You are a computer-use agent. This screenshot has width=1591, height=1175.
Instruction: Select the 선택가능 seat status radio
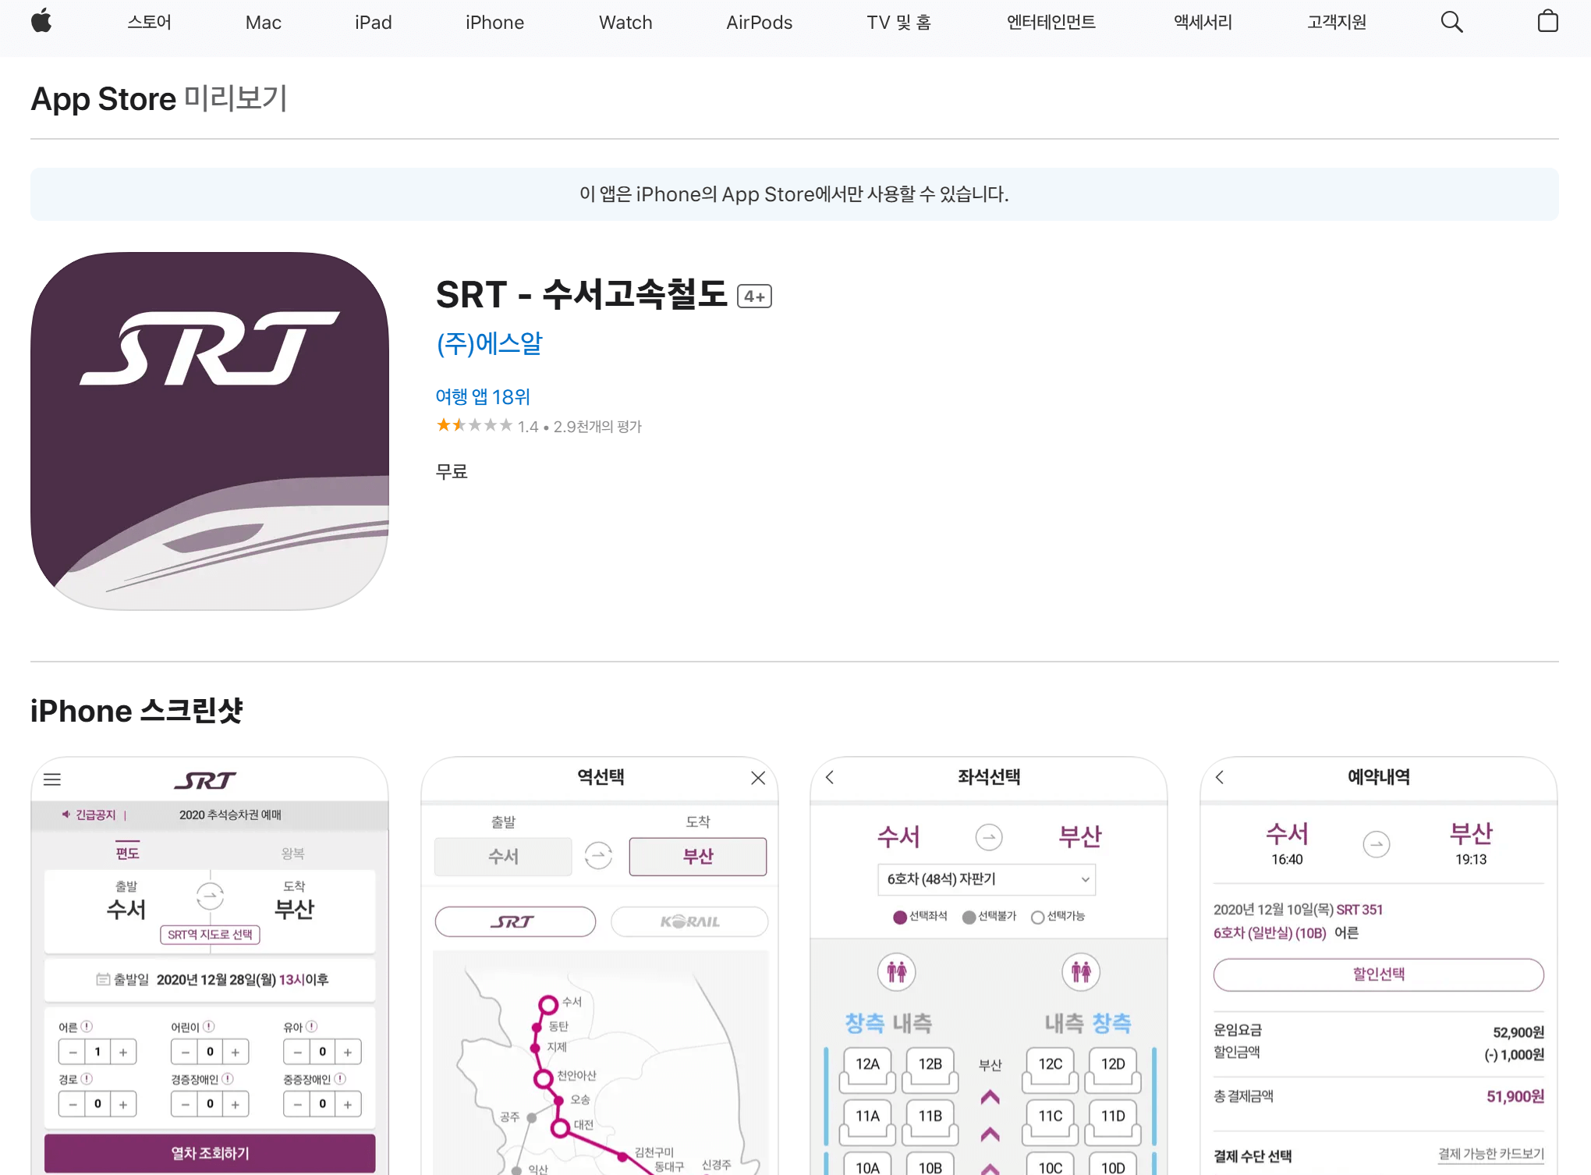tap(1037, 917)
